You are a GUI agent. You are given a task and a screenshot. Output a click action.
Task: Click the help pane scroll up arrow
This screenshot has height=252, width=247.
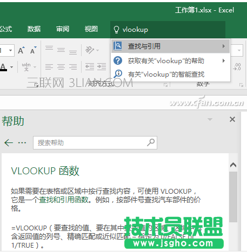[x=233, y=165]
